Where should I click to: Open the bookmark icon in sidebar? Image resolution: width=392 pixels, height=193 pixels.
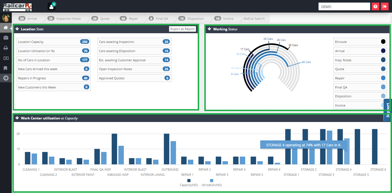point(6,68)
